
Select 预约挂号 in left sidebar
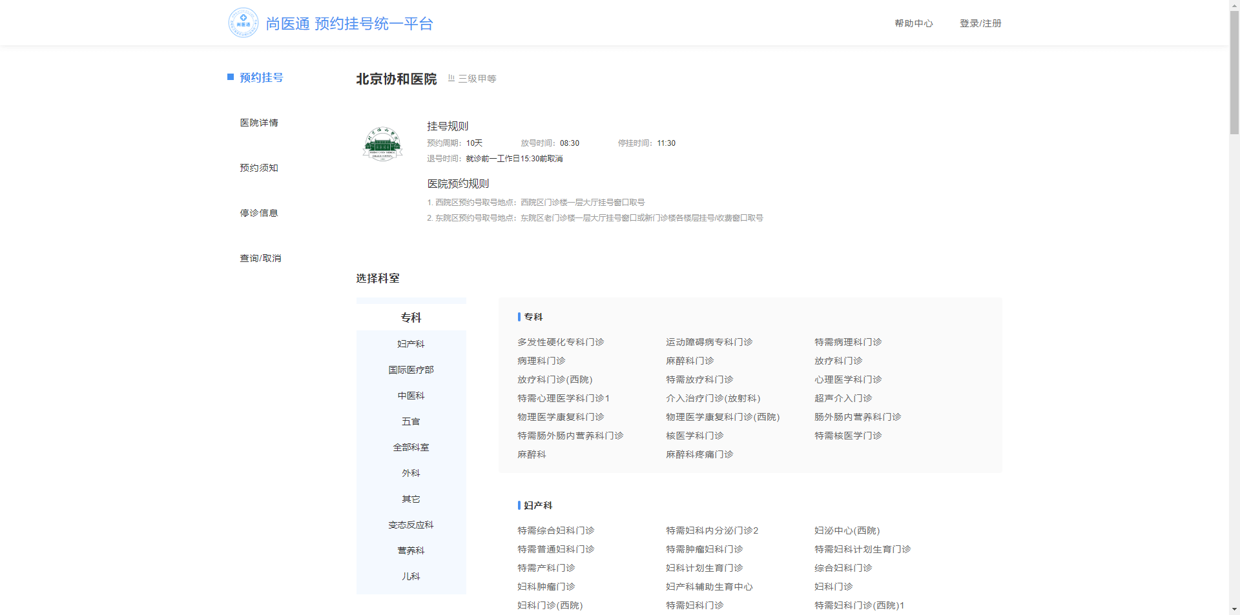point(262,77)
